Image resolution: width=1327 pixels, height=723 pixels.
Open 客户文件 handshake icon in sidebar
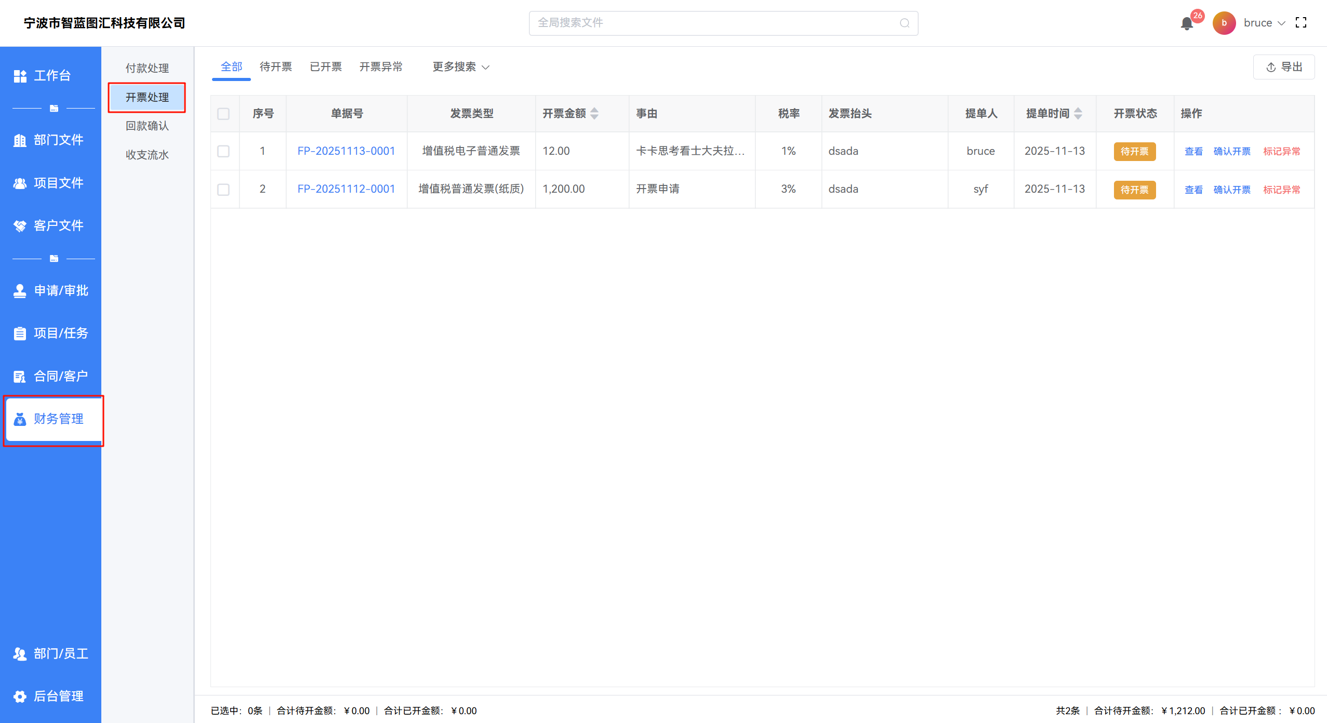(20, 226)
